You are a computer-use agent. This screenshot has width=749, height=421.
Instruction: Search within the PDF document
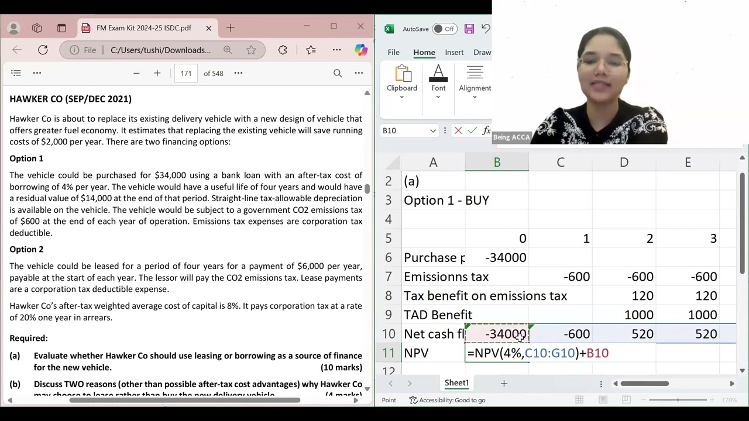338,73
